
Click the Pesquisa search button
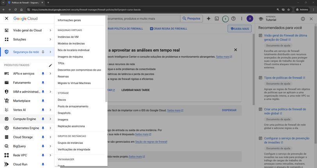point(191,18)
